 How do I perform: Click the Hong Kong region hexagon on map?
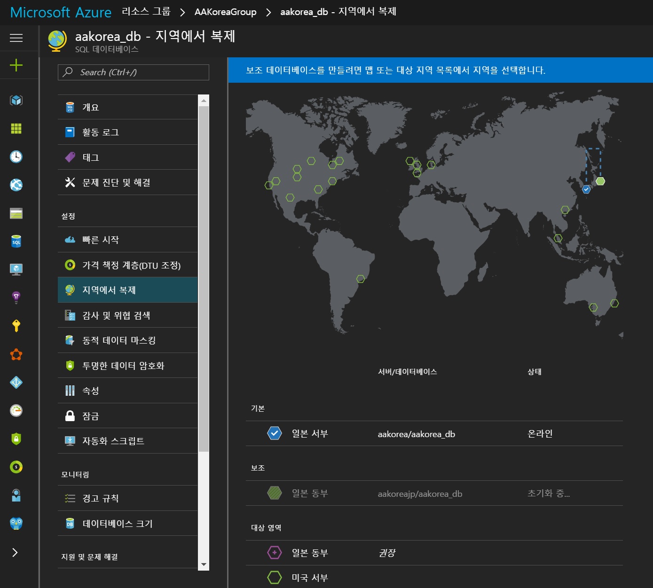pos(565,210)
